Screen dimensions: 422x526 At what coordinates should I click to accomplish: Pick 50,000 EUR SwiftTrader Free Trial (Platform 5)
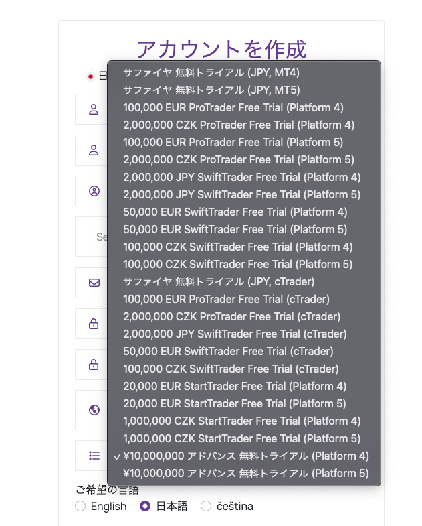pos(244,229)
